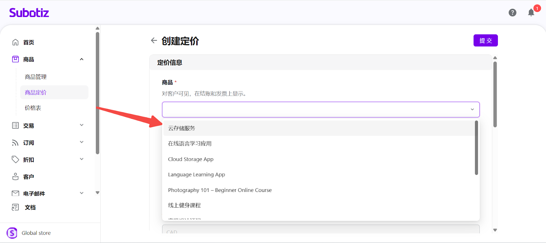Choose Photography 101 – Beginner Online Course
Viewport: 546px width, 243px height.
(220, 190)
